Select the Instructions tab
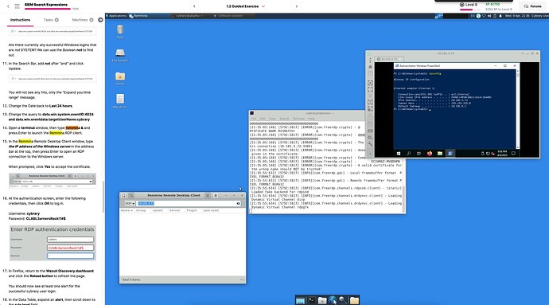549x305 pixels. click(20, 20)
